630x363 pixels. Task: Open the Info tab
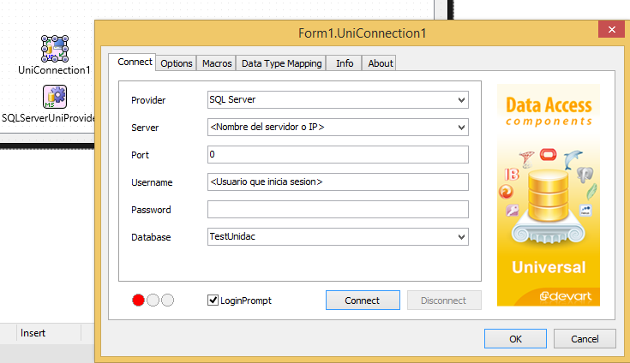point(345,63)
